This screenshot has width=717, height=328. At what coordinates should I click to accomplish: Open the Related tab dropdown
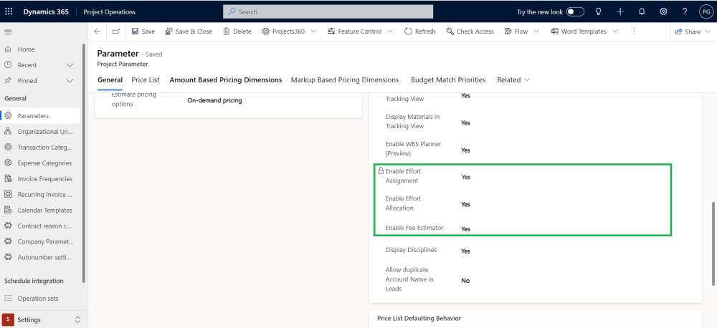click(513, 79)
